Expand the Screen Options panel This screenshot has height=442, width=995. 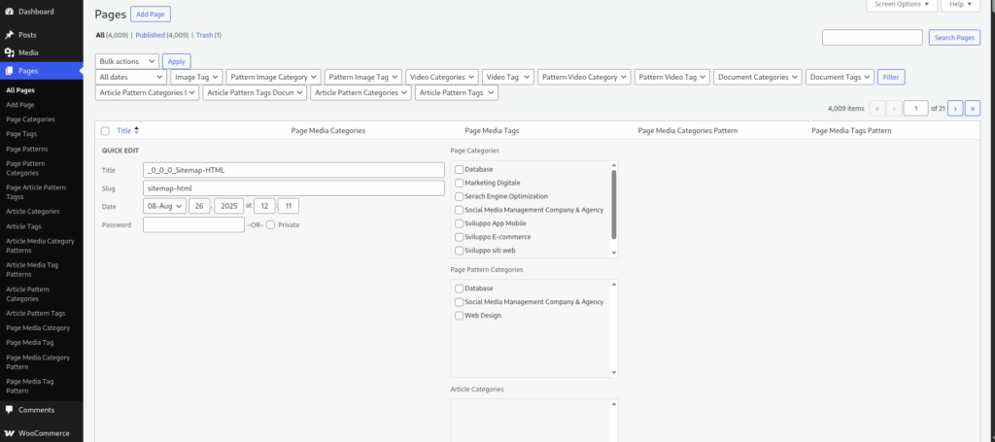(901, 5)
